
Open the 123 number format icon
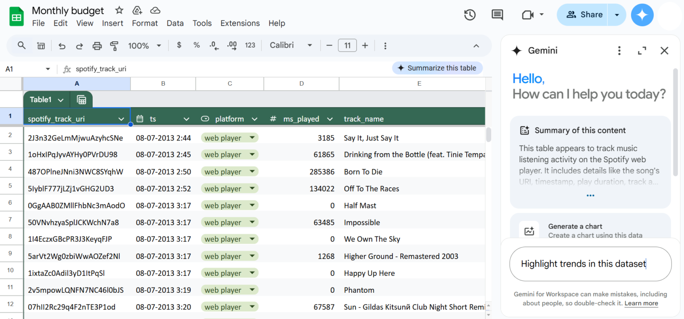pos(250,45)
